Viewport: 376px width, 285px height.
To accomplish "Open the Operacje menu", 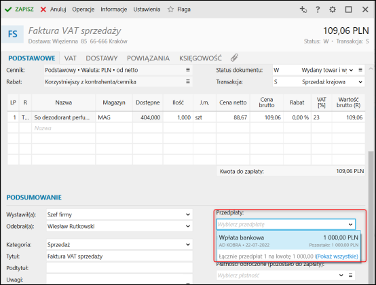I will click(83, 9).
